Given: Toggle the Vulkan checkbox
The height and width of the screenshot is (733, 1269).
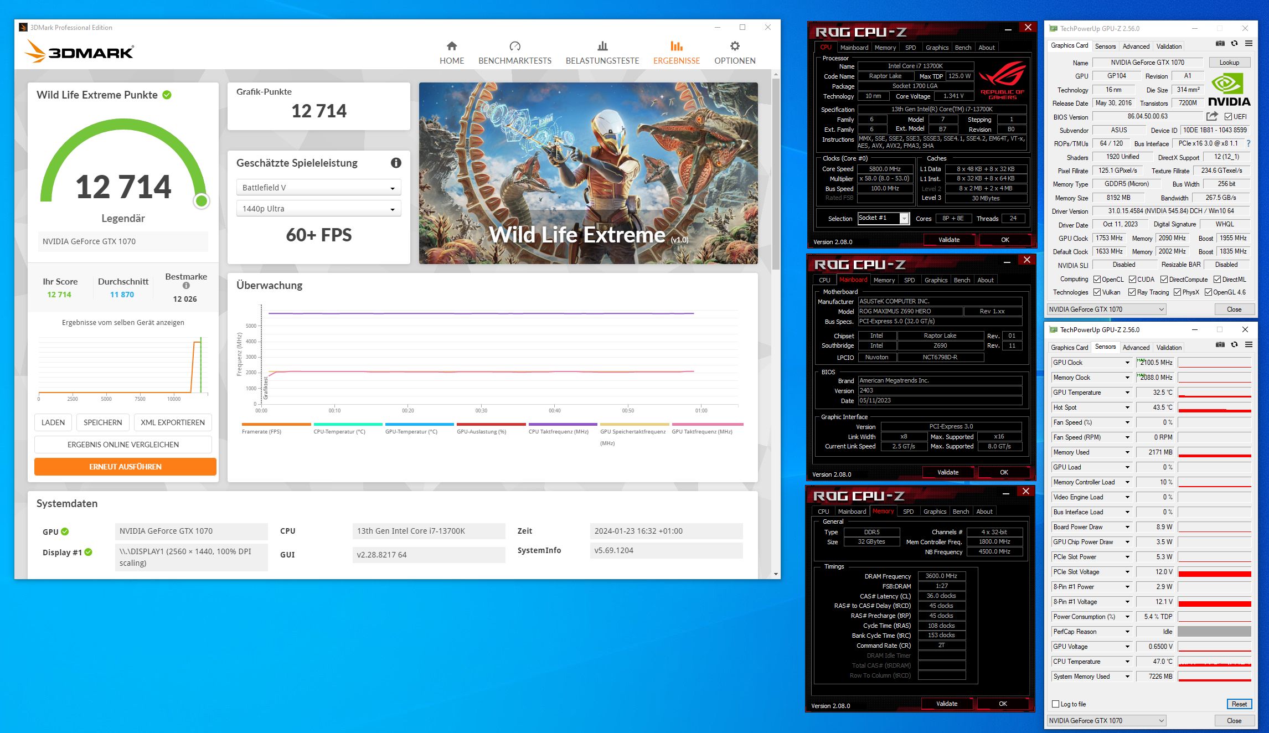Looking at the screenshot, I should coord(1097,292).
